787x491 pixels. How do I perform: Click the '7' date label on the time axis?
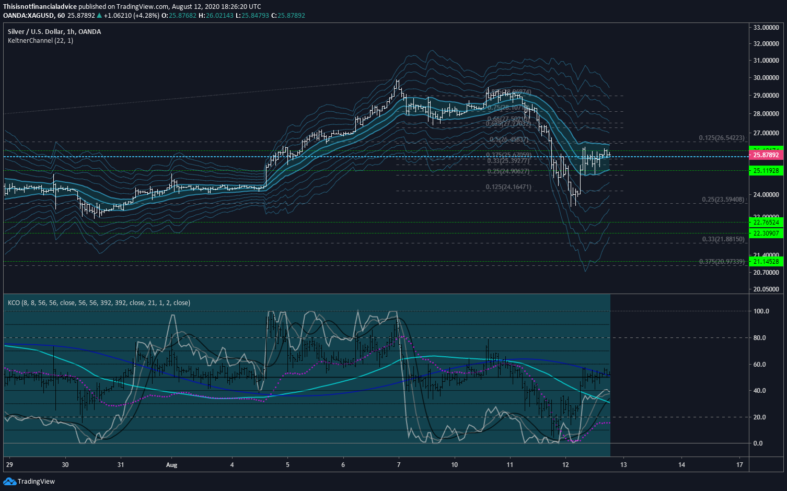(x=399, y=465)
